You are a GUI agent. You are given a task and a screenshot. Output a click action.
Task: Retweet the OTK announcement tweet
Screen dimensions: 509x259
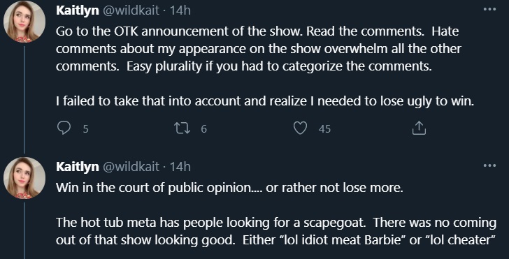182,128
